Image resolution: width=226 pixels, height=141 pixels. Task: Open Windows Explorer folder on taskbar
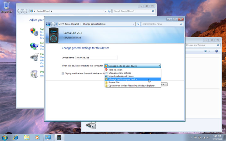(27, 137)
